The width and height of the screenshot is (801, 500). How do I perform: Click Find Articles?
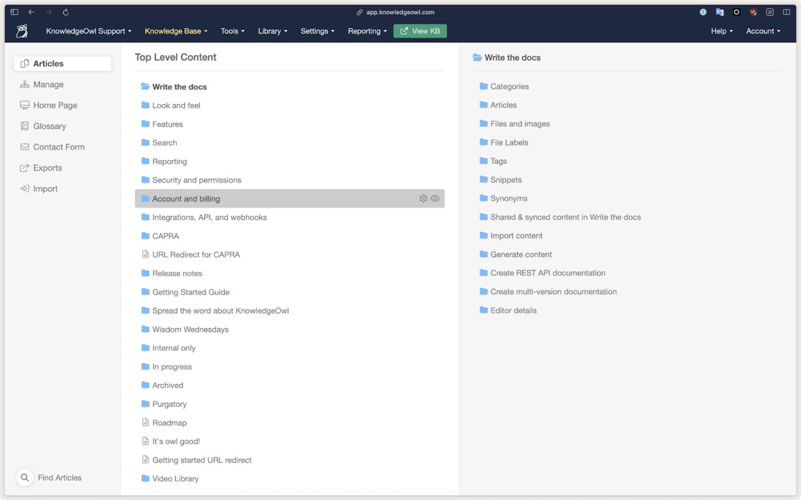[x=60, y=478]
